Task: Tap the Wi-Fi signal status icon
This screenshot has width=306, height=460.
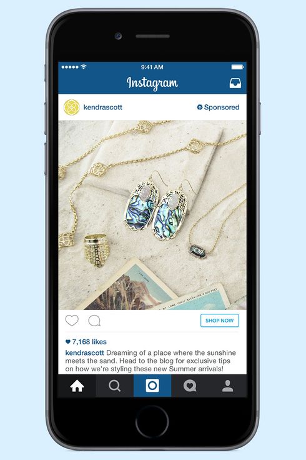Action: point(84,67)
